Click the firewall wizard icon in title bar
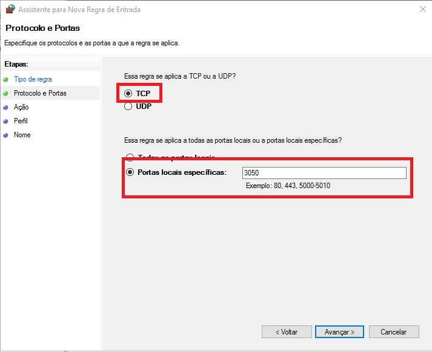The width and height of the screenshot is (432, 352). click(x=9, y=9)
